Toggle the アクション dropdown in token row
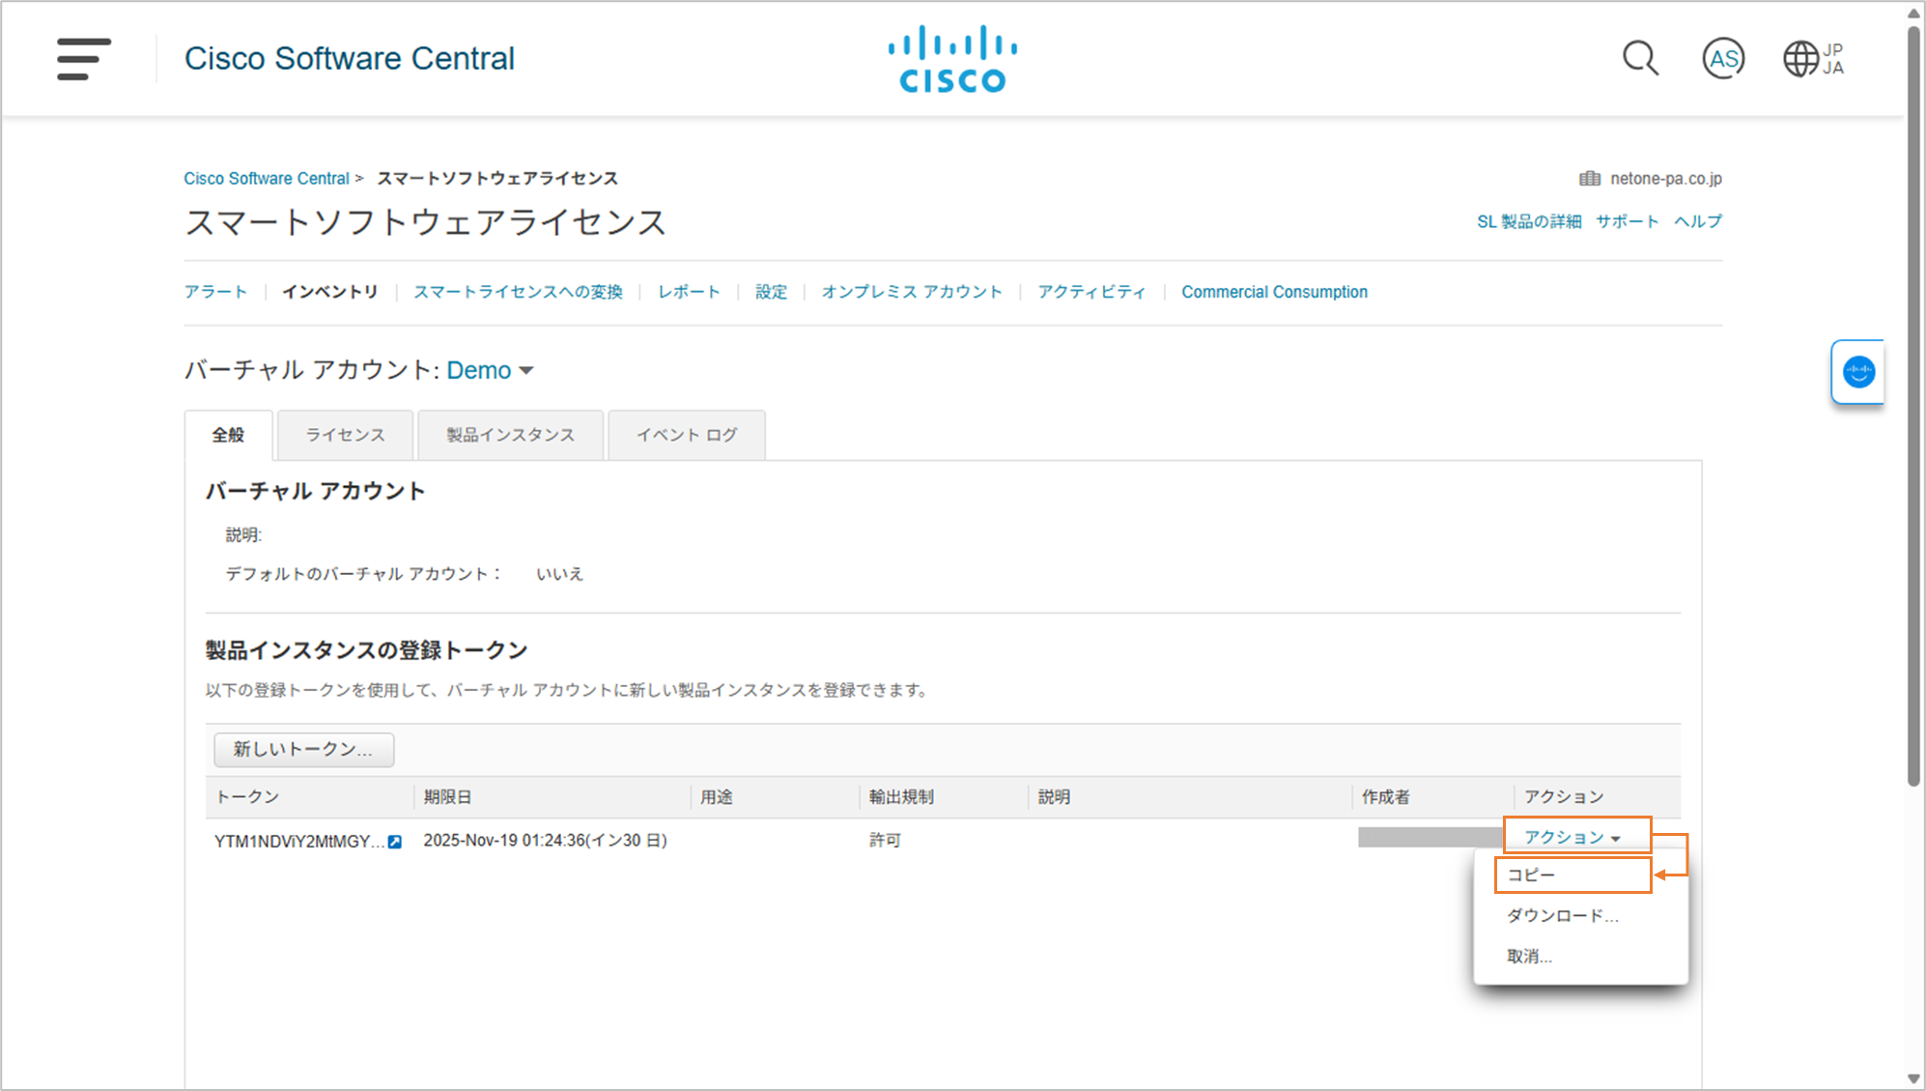This screenshot has height=1091, width=1926. (1572, 837)
